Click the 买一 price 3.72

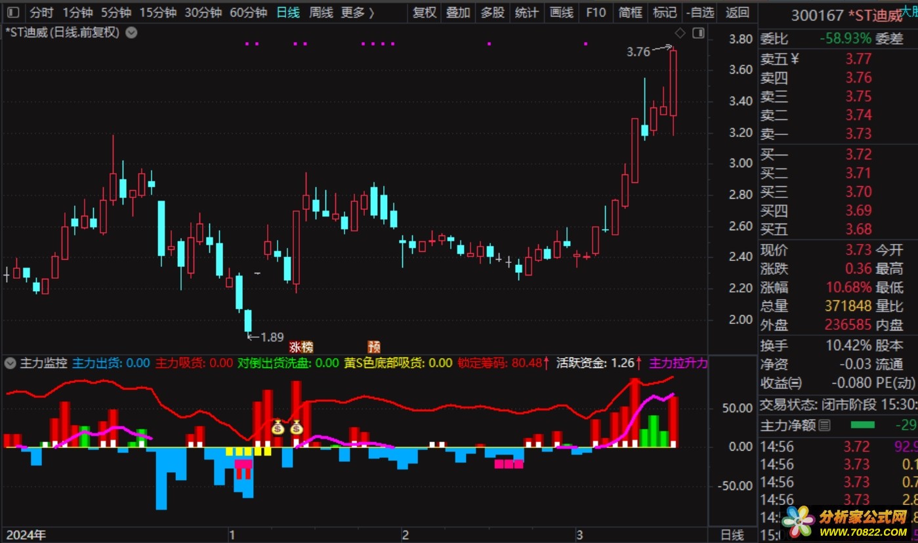[858, 154]
